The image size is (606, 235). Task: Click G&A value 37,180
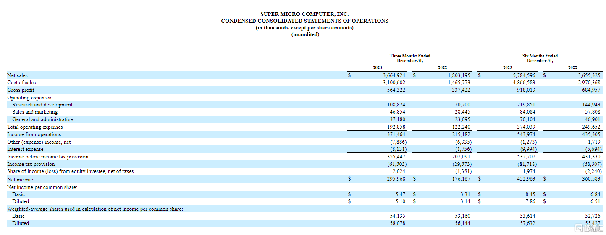point(398,119)
